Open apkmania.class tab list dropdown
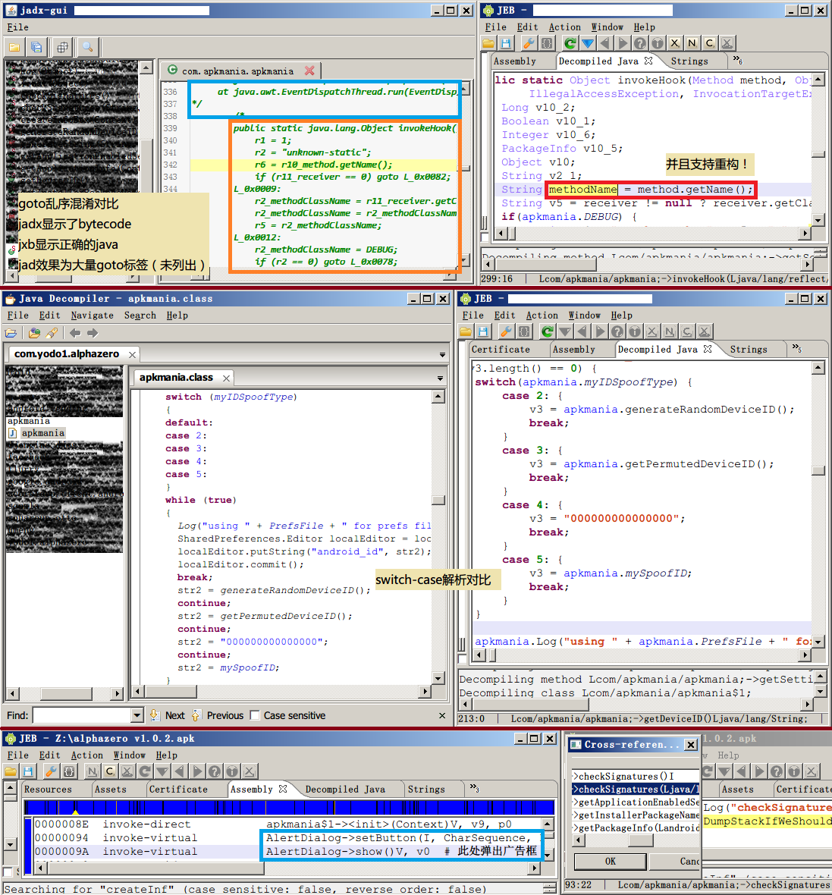This screenshot has width=832, height=895. (440, 378)
